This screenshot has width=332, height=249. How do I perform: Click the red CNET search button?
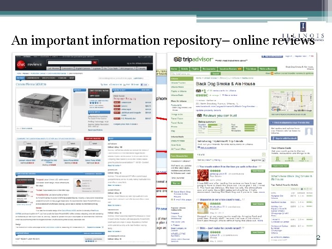click(95, 62)
